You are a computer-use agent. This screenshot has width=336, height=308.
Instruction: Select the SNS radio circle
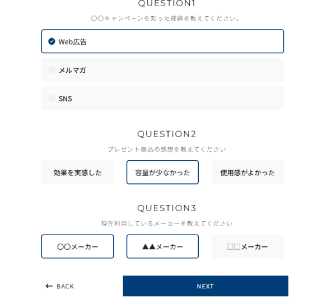pyautogui.click(x=52, y=99)
